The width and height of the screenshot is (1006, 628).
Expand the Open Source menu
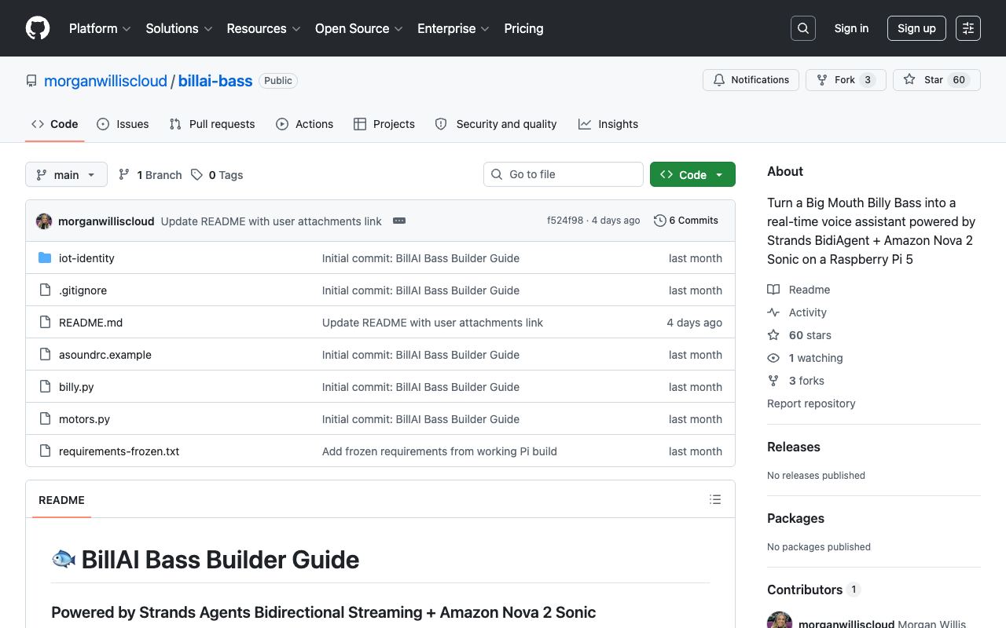click(359, 28)
